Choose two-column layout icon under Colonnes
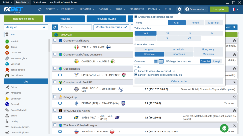Viewport: 243px width, 136px height. (x=161, y=61)
